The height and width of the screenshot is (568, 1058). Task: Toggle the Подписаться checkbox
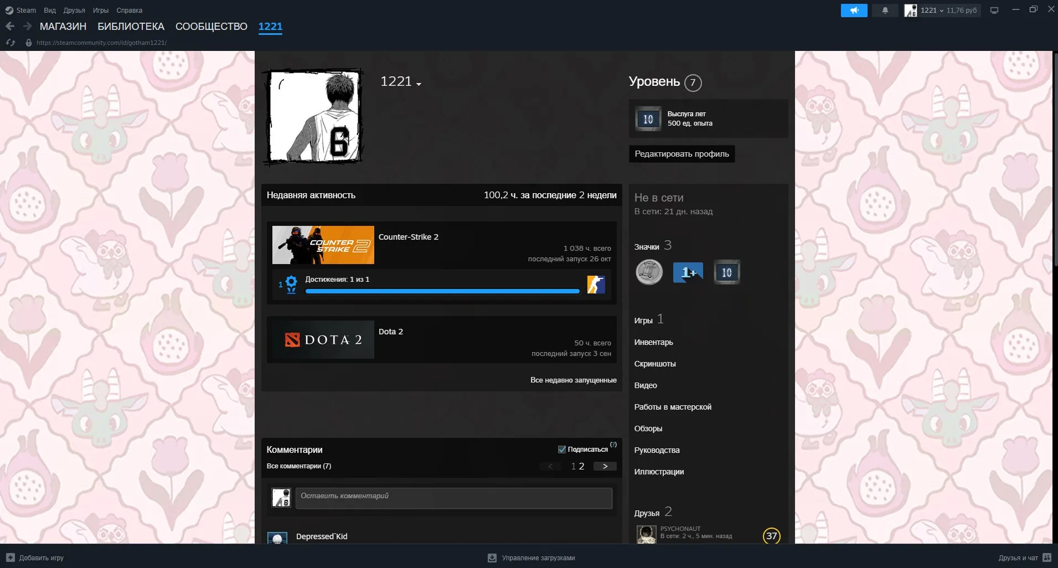coord(562,450)
